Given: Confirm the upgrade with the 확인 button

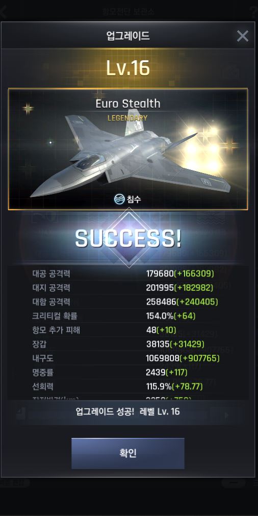Looking at the screenshot, I should pyautogui.click(x=128, y=453).
